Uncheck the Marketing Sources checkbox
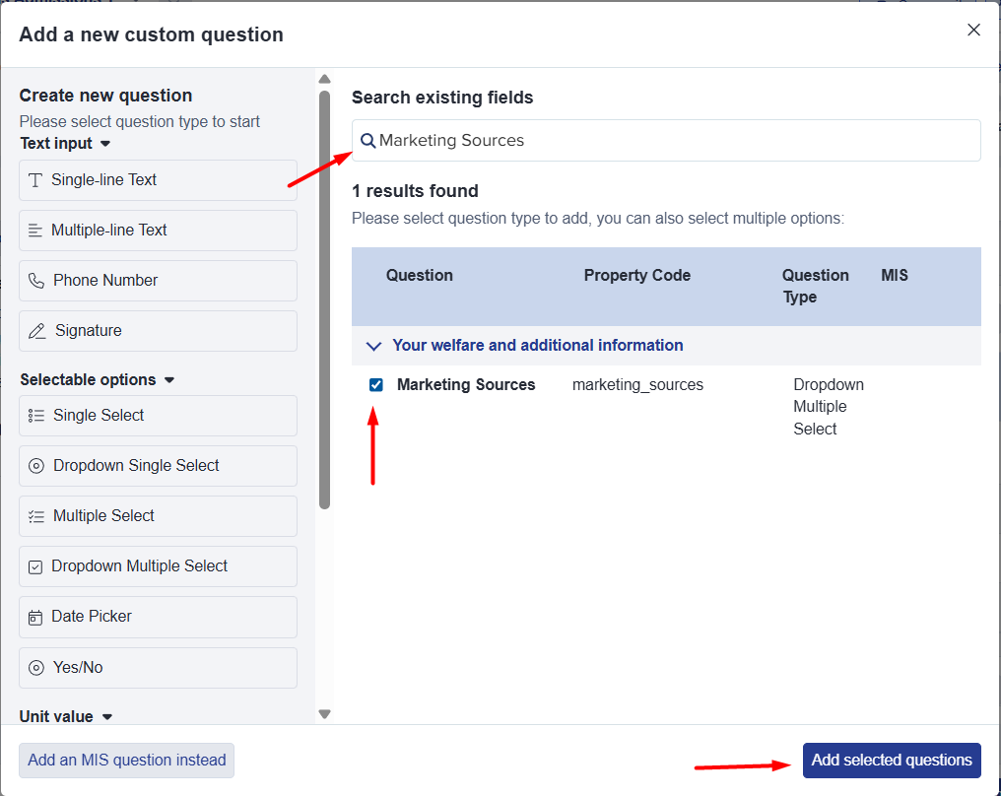 click(x=375, y=385)
